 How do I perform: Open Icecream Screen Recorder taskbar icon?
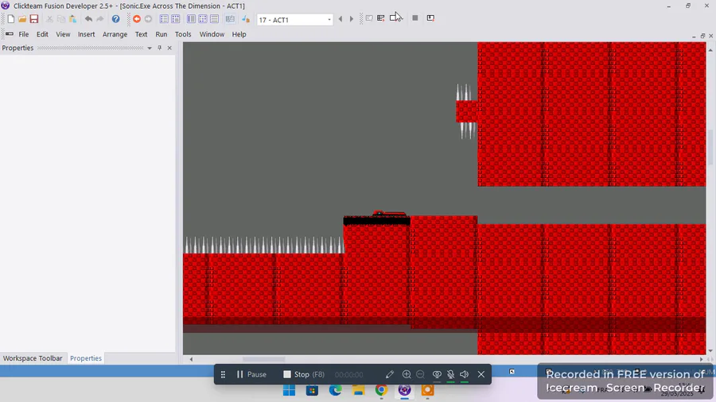[427, 390]
